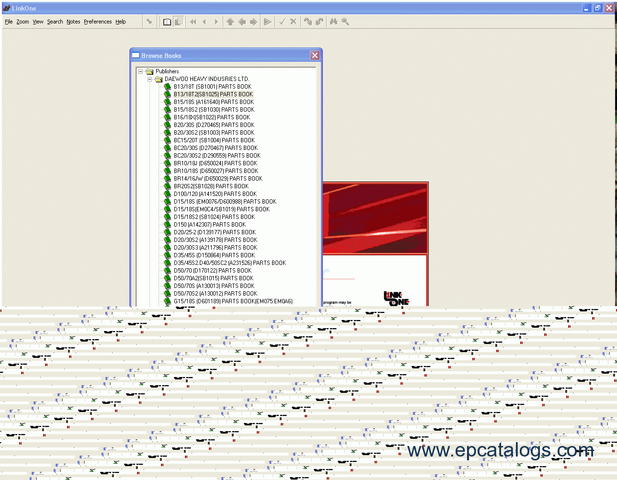Click the large left arrow toolbar icon
The image size is (617, 480).
(x=242, y=22)
